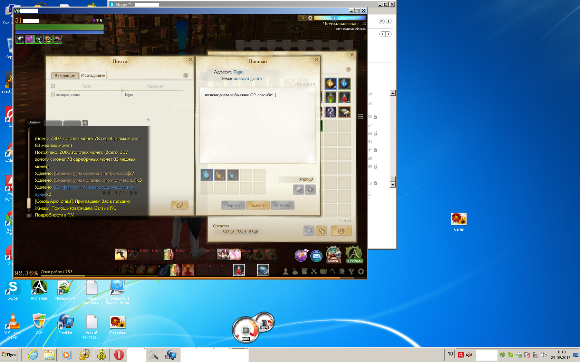Open the bag inventory menu icon

(295, 272)
